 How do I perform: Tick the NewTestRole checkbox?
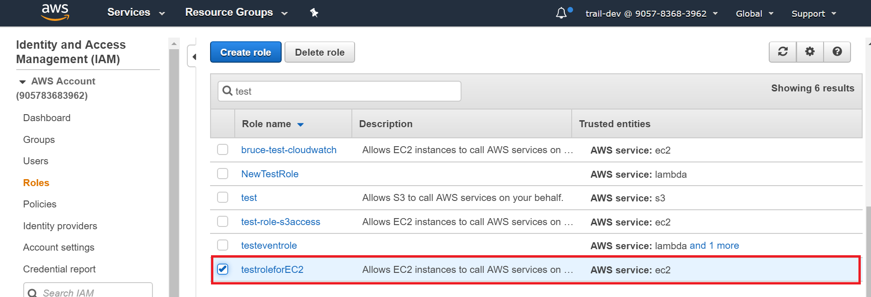(223, 174)
